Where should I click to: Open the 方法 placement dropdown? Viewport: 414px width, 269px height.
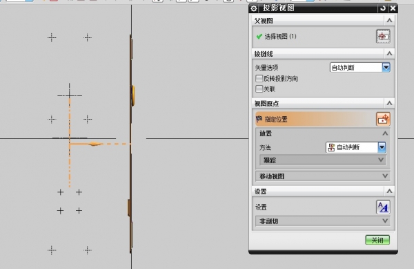356,147
